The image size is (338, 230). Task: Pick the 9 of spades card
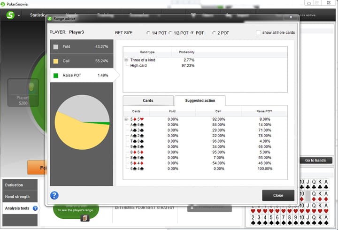pos(296,220)
